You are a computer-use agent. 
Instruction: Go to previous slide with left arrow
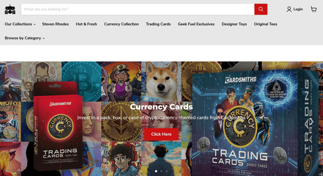(x=11, y=122)
